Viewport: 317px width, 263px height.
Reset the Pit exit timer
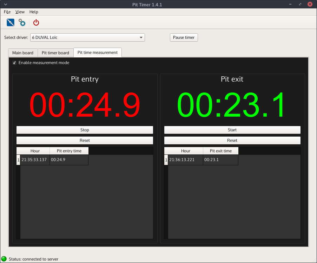click(232, 140)
